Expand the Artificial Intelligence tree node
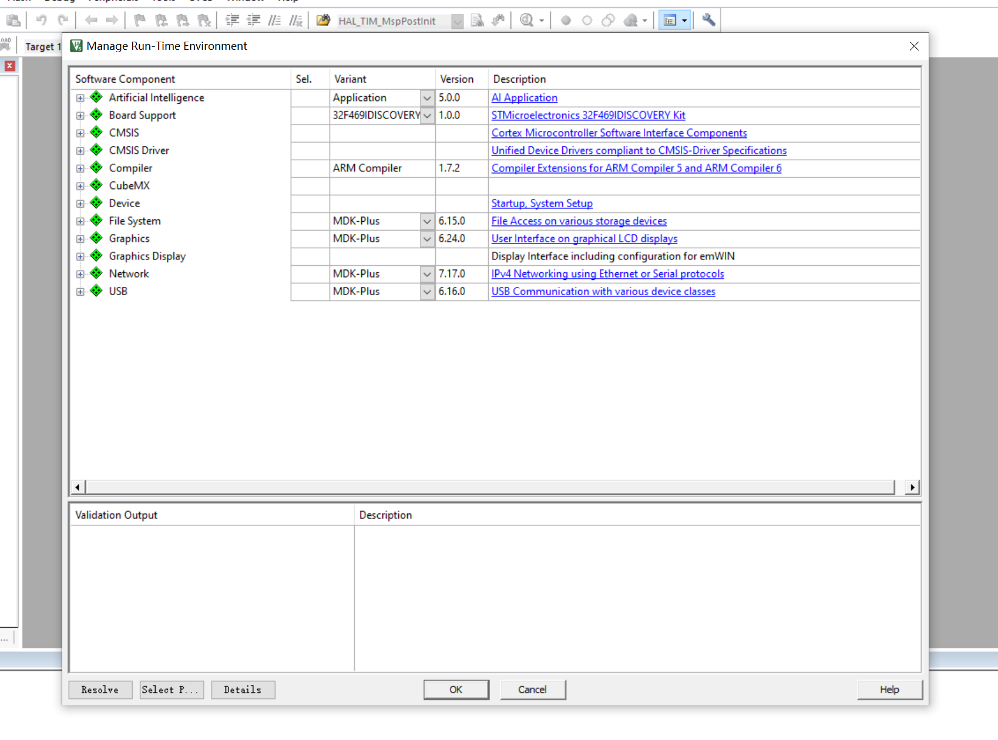This screenshot has height=740, width=998. (x=80, y=98)
